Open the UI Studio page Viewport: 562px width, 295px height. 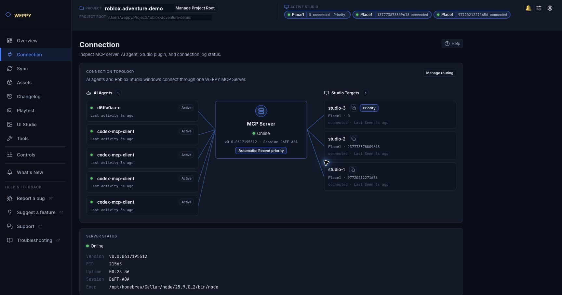(x=36, y=125)
